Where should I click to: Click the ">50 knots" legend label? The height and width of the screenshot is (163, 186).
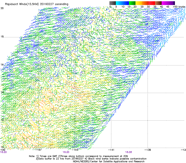pos(179,7)
